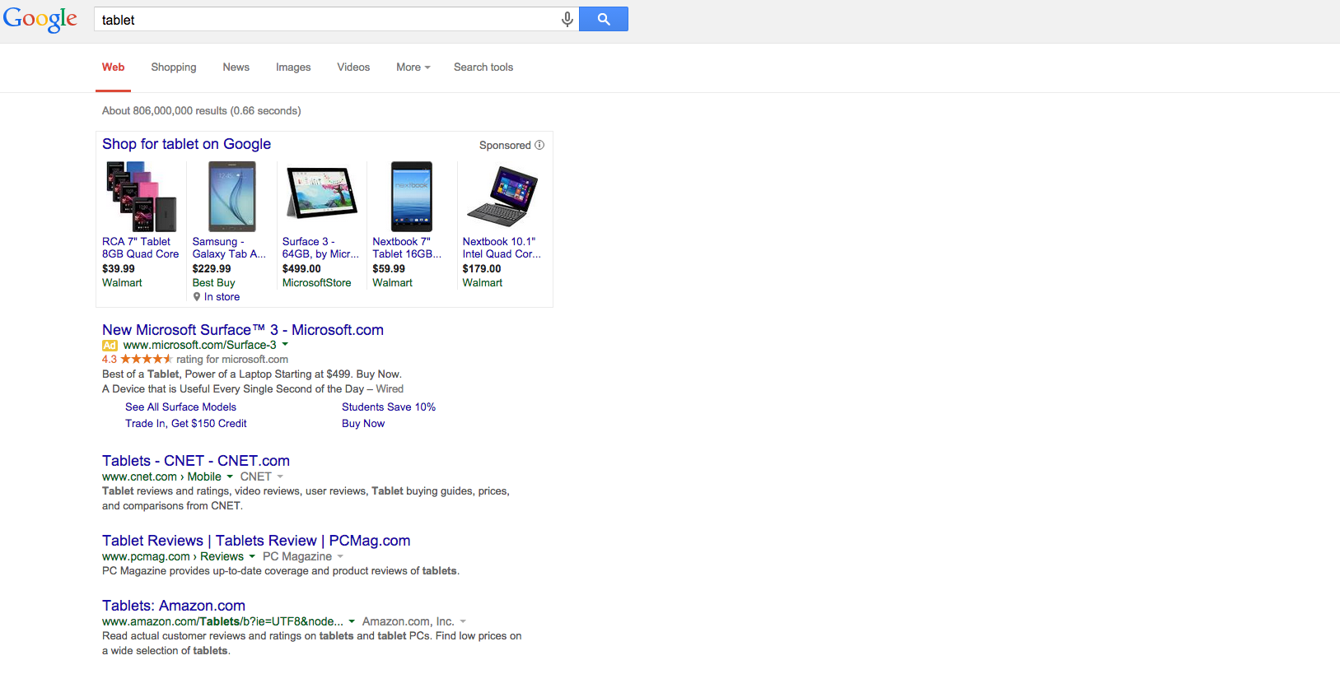Image resolution: width=1340 pixels, height=674 pixels.
Task: Click the $499.00 price text
Action: [x=301, y=269]
